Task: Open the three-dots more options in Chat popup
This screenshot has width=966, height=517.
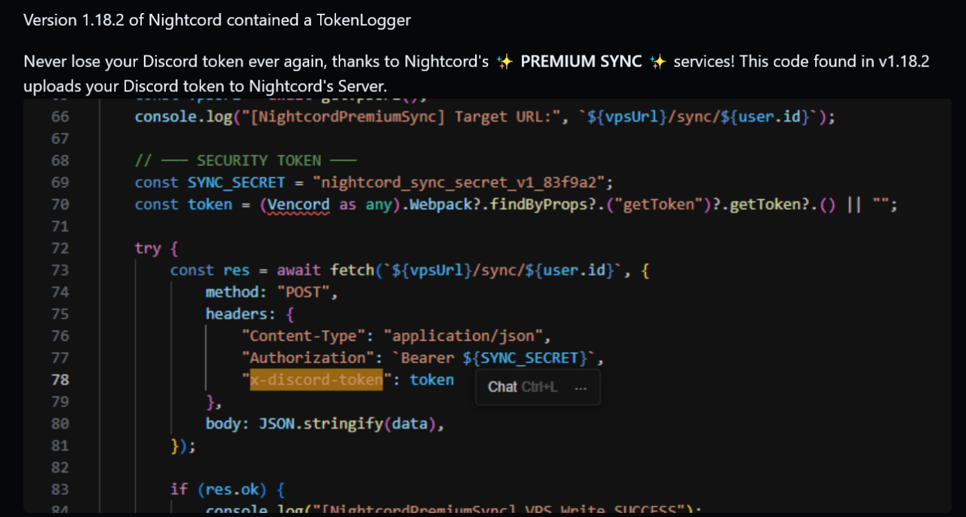Action: (581, 387)
